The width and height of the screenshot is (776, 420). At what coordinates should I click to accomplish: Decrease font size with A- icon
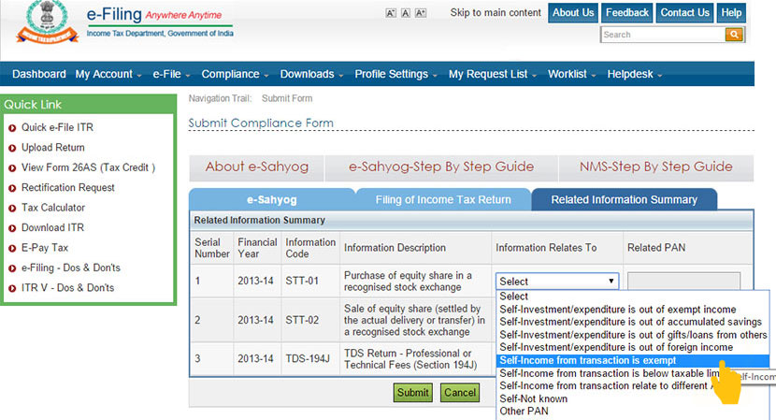pyautogui.click(x=391, y=13)
